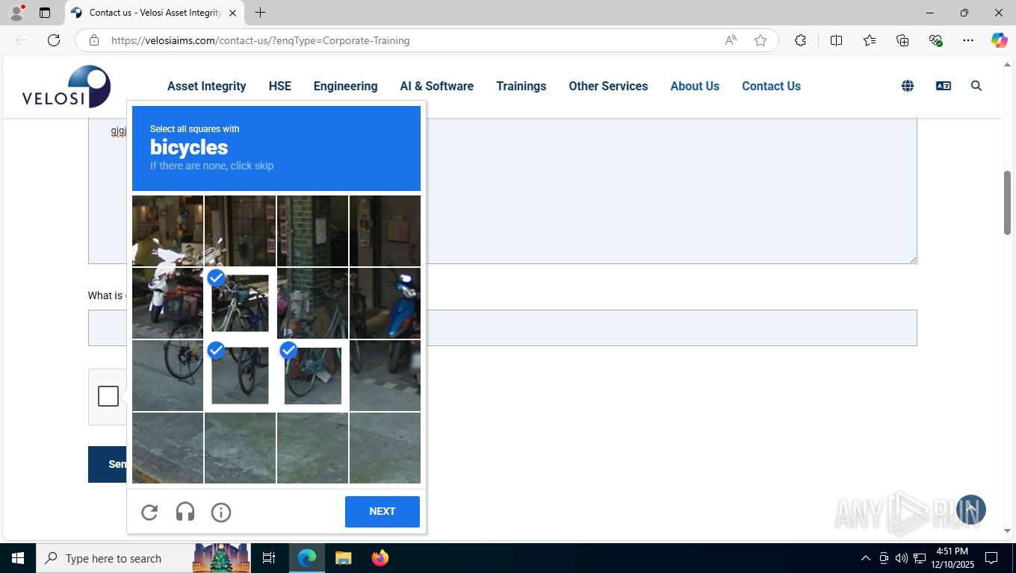Reload the captcha challenge with refresh icon
1016x573 pixels.
[x=149, y=512]
